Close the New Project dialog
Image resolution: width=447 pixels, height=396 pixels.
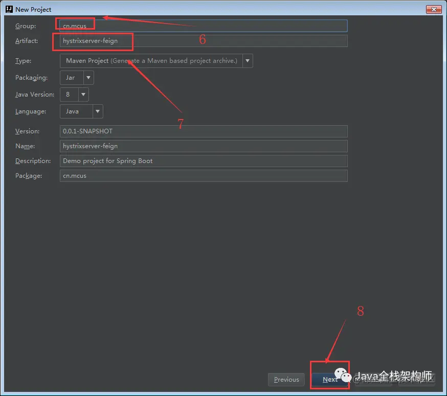coord(434,9)
